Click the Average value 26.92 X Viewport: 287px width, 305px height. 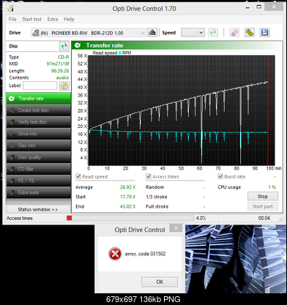[127, 187]
